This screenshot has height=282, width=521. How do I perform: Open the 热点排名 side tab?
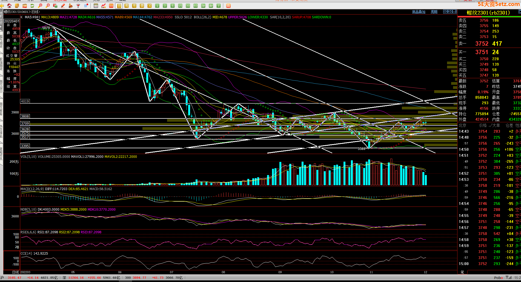1,132
